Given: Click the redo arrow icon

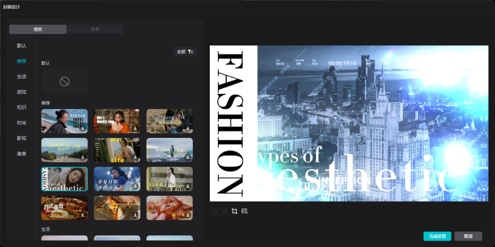Looking at the screenshot, I should tap(224, 211).
